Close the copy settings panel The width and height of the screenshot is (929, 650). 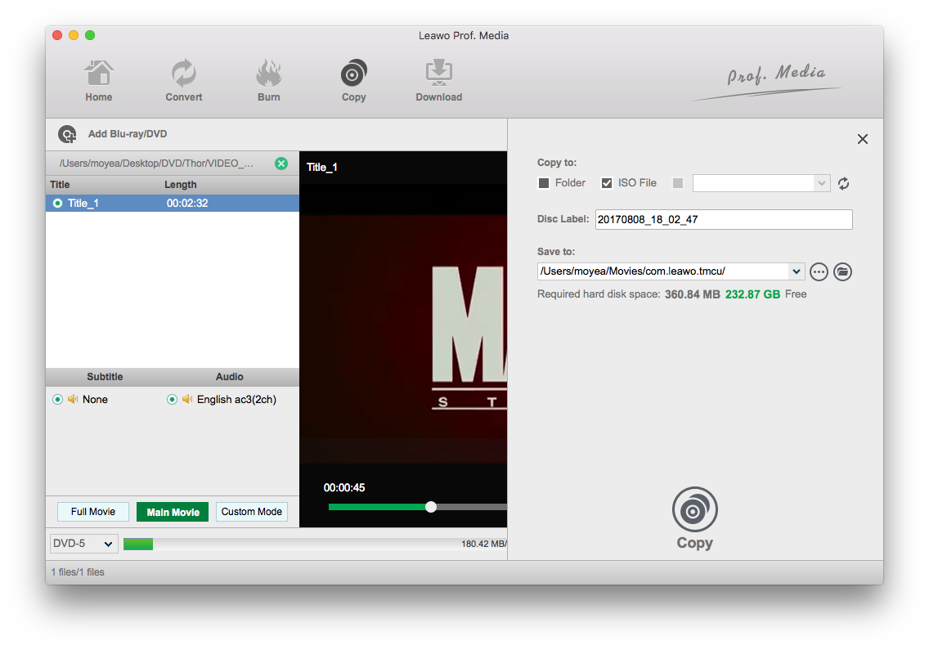pyautogui.click(x=863, y=139)
